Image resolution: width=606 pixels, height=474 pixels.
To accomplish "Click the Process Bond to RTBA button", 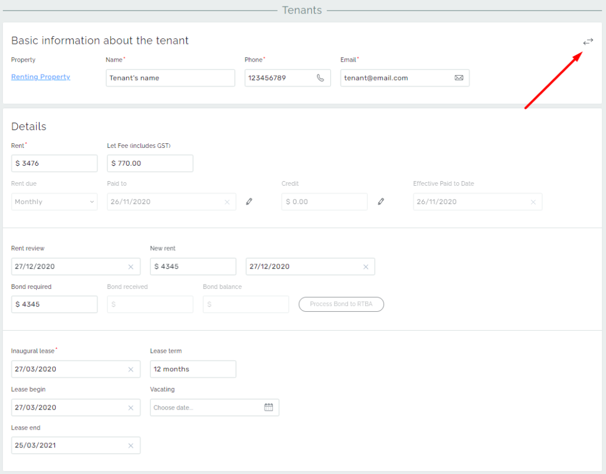I will click(x=341, y=304).
